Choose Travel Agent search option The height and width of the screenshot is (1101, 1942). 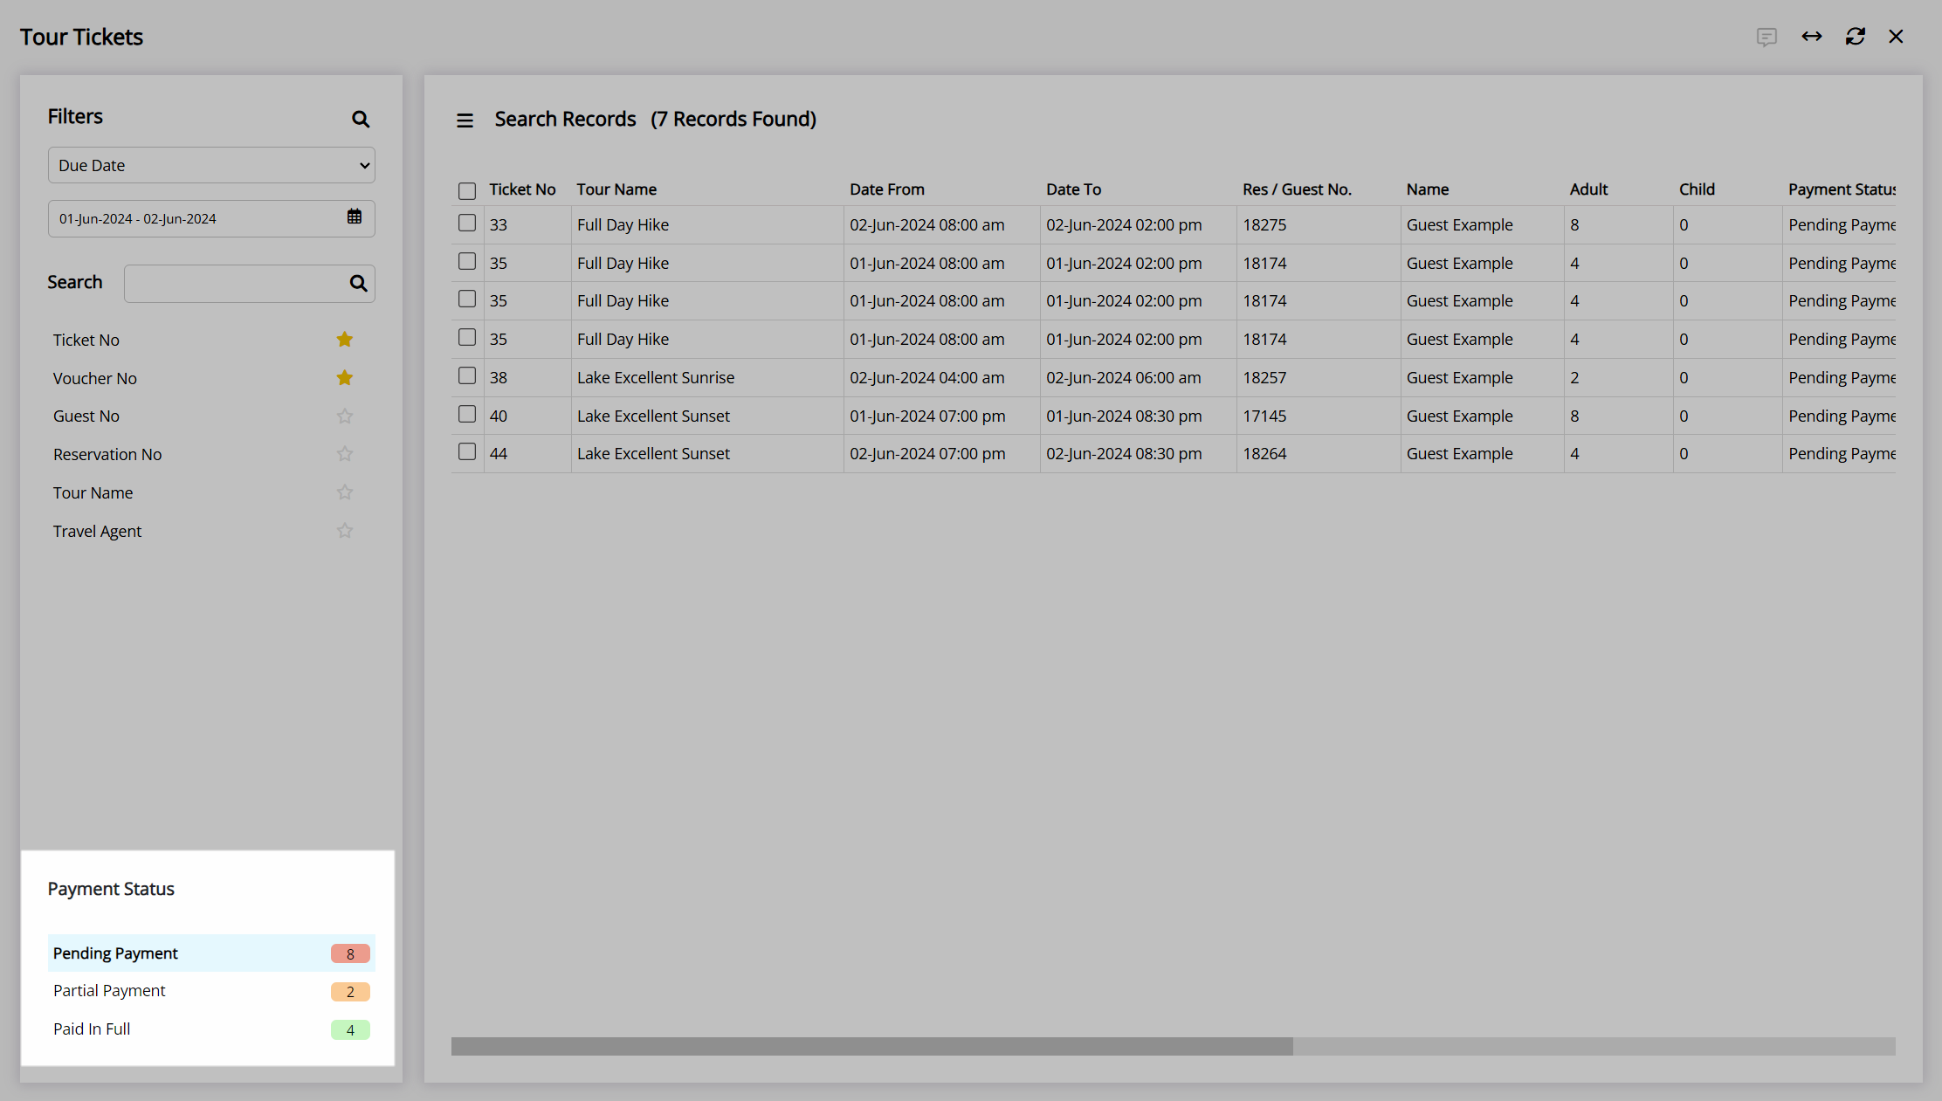coord(97,531)
